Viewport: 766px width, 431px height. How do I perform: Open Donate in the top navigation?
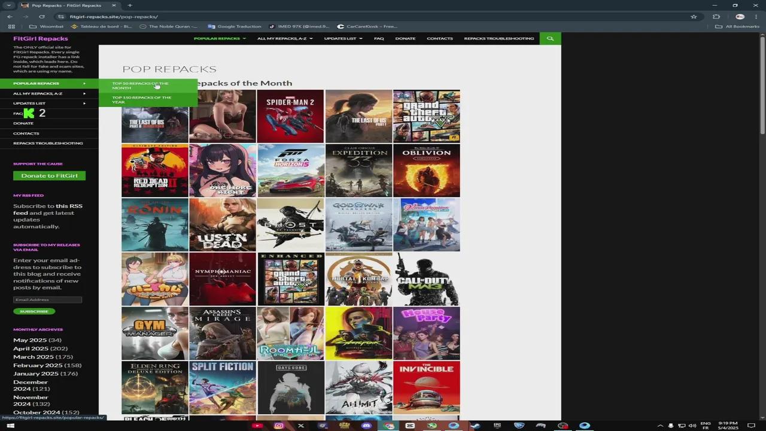[405, 38]
